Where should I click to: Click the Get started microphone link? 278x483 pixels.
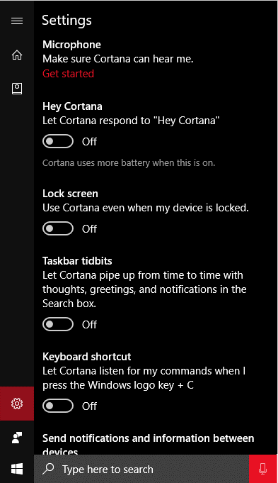tap(68, 74)
